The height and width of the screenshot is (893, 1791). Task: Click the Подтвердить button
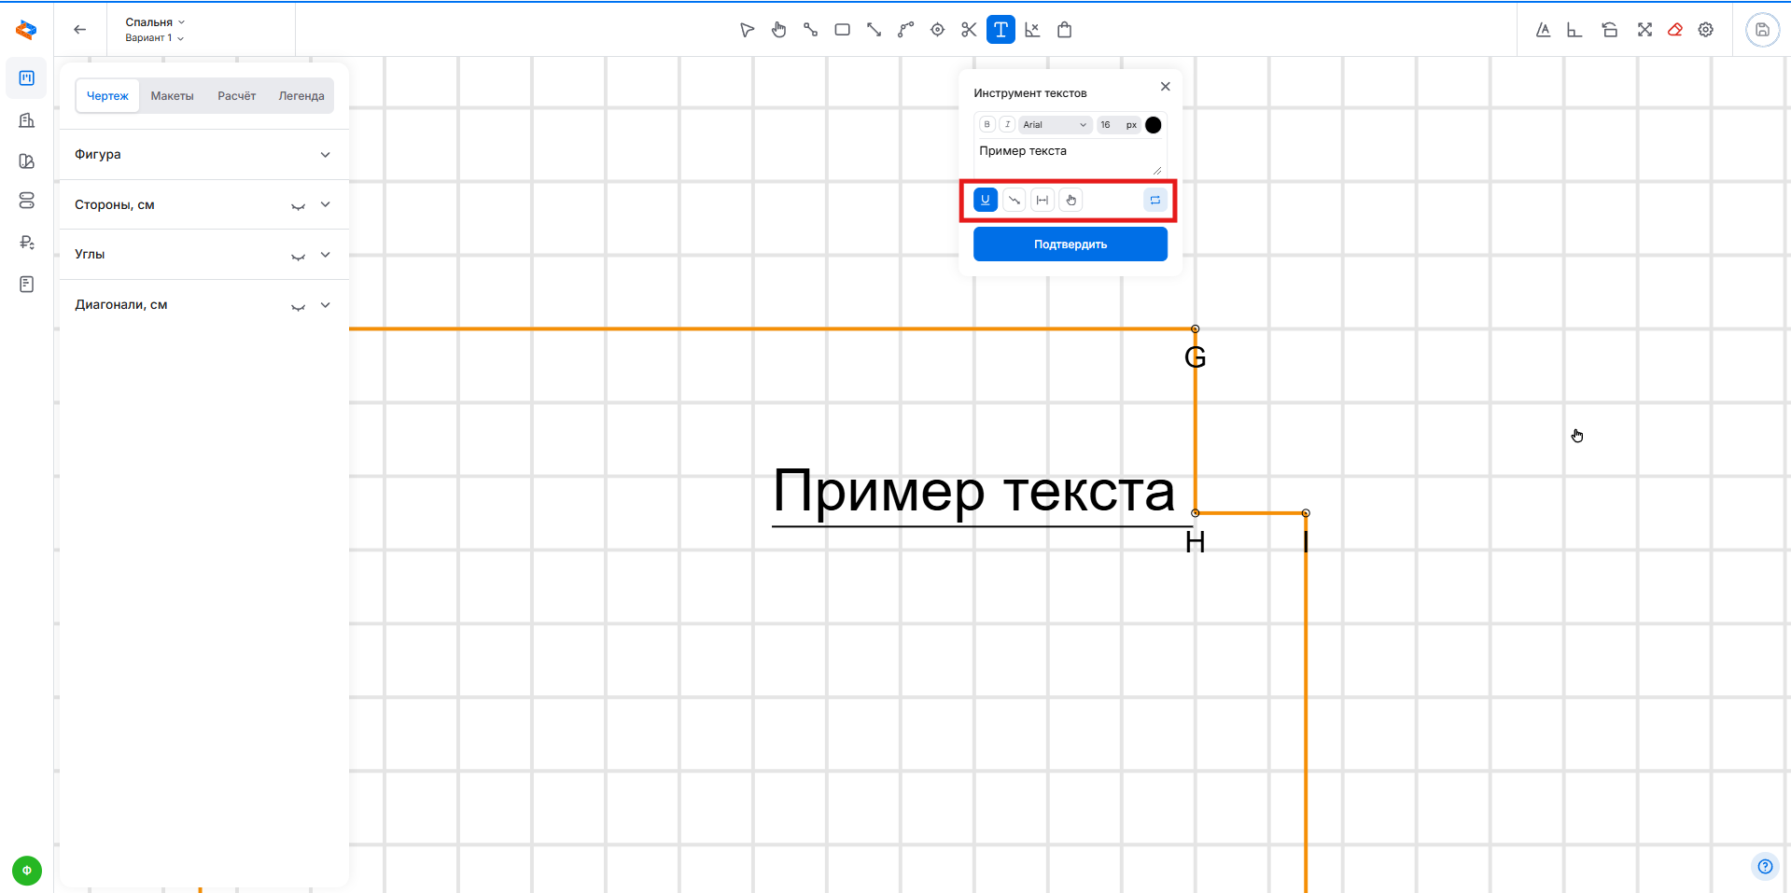coord(1070,244)
